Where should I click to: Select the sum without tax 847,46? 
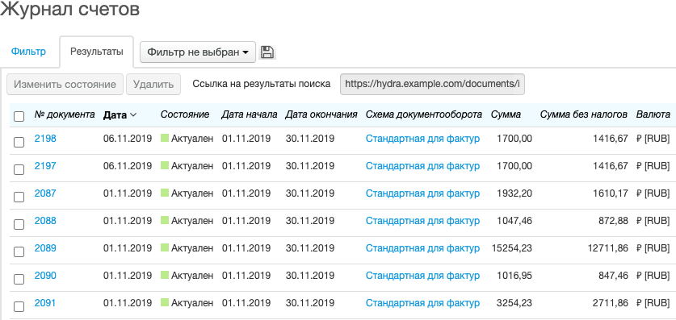click(613, 276)
